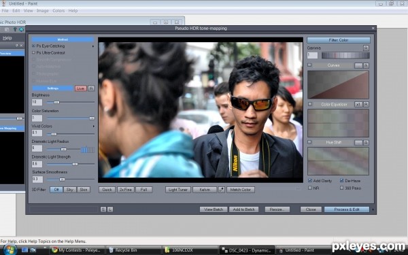
Task: Click the eyedropper icon next to Kelvin
Action: [222, 190]
